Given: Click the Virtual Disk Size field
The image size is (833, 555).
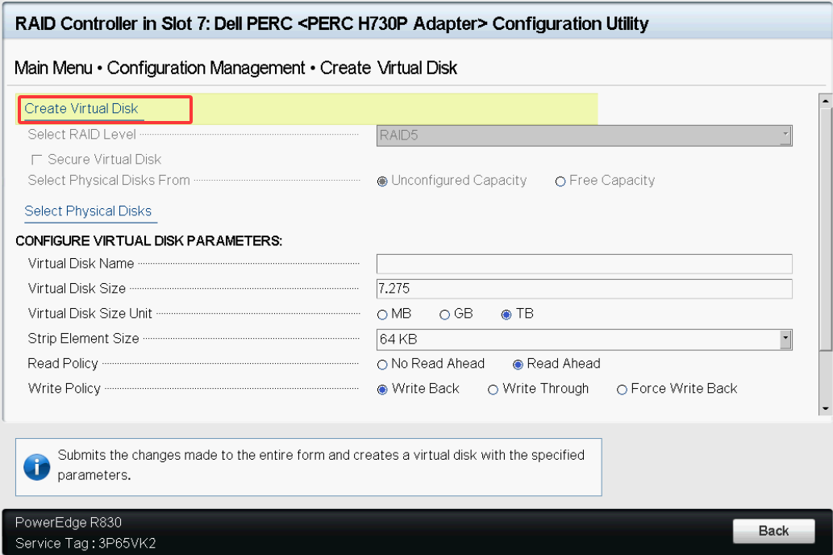Looking at the screenshot, I should coord(584,289).
